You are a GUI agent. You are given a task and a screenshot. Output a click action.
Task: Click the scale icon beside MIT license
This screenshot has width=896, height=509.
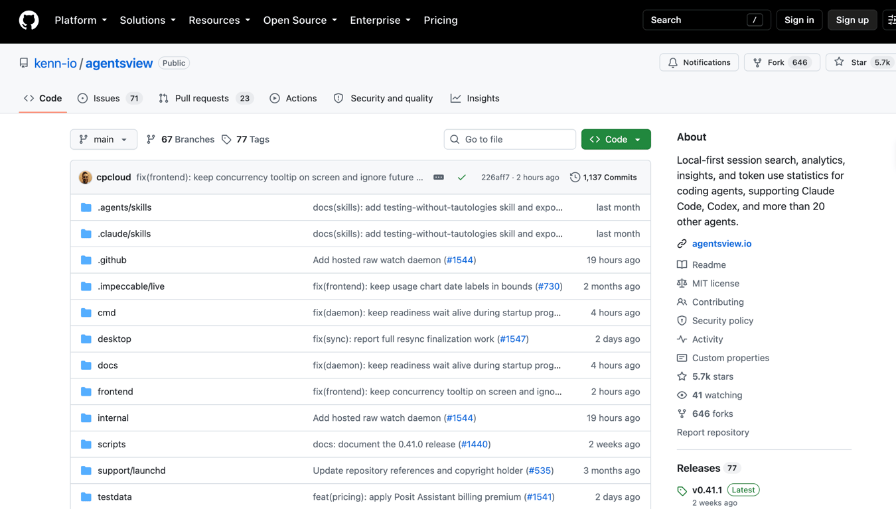[682, 283]
